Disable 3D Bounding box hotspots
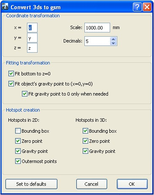The width and height of the screenshot is (154, 195). click(x=85, y=131)
